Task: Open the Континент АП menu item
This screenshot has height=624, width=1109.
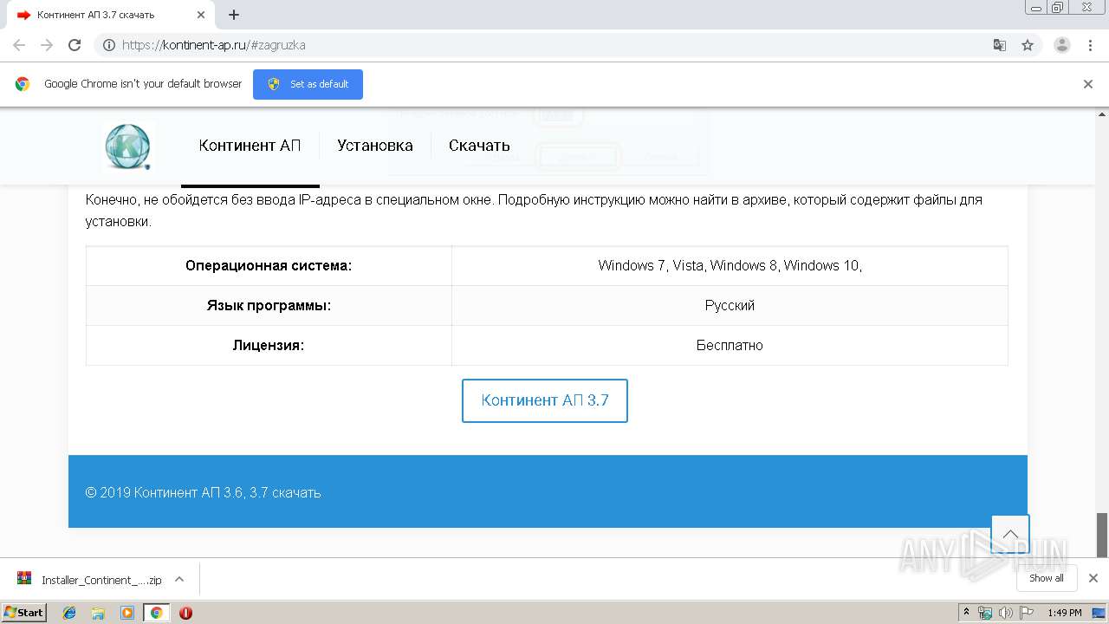Action: point(250,146)
